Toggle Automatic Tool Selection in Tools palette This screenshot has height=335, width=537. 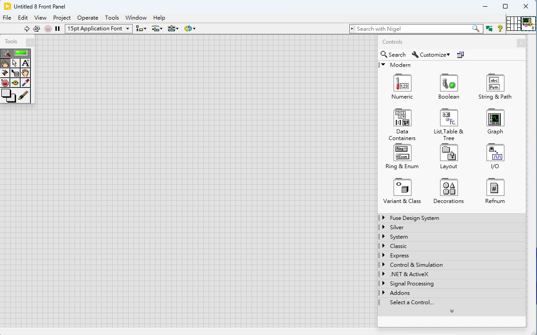(x=16, y=53)
